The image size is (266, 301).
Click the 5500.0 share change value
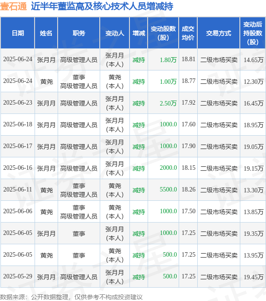(168, 189)
